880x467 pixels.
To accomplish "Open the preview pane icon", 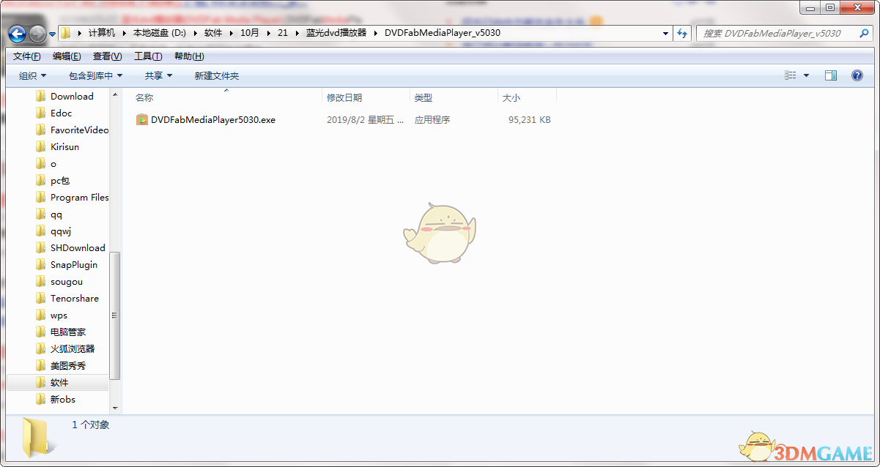I will (830, 75).
